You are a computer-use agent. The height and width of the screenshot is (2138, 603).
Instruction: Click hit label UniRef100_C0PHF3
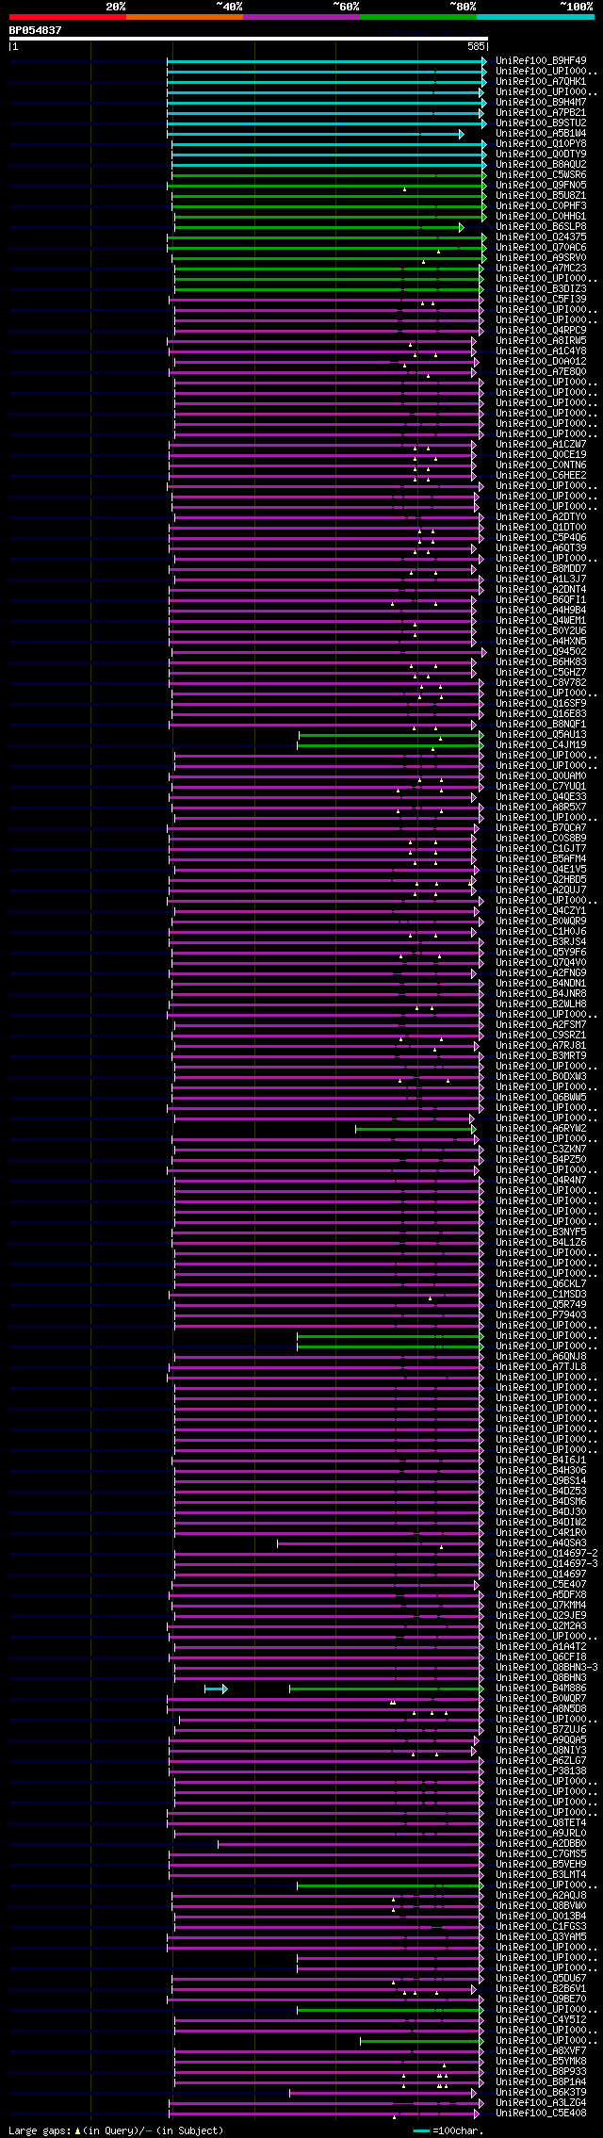(x=541, y=205)
